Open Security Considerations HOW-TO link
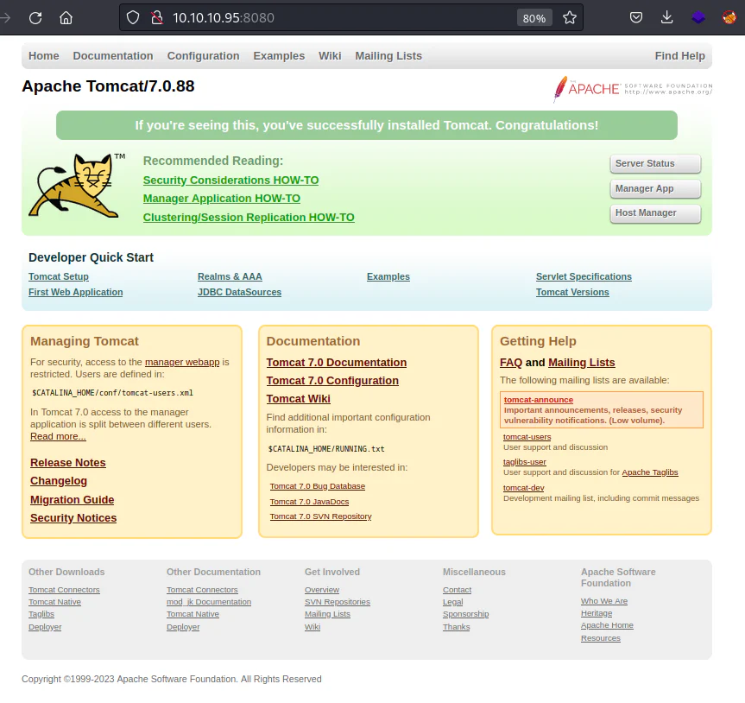 [x=230, y=180]
